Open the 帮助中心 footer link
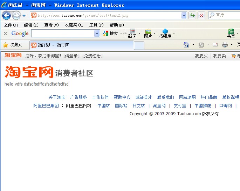 point(122,97)
